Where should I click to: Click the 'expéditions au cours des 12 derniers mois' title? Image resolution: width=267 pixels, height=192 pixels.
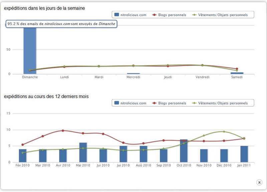click(46, 96)
